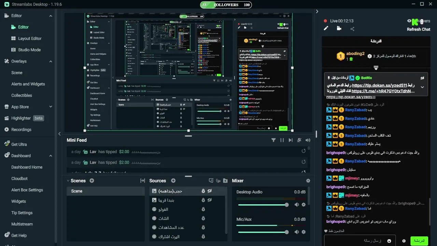Toggle mute alerts icon in Mini Feed
Image resolution: width=437 pixels, height=246 pixels.
pyautogui.click(x=299, y=140)
